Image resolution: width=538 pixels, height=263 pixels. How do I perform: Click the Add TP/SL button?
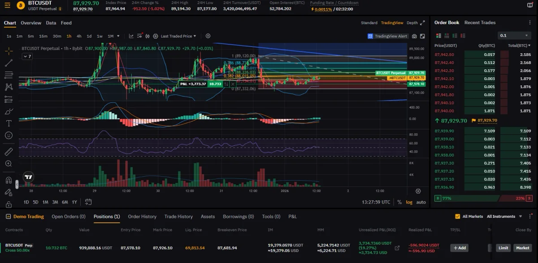pos(460,248)
